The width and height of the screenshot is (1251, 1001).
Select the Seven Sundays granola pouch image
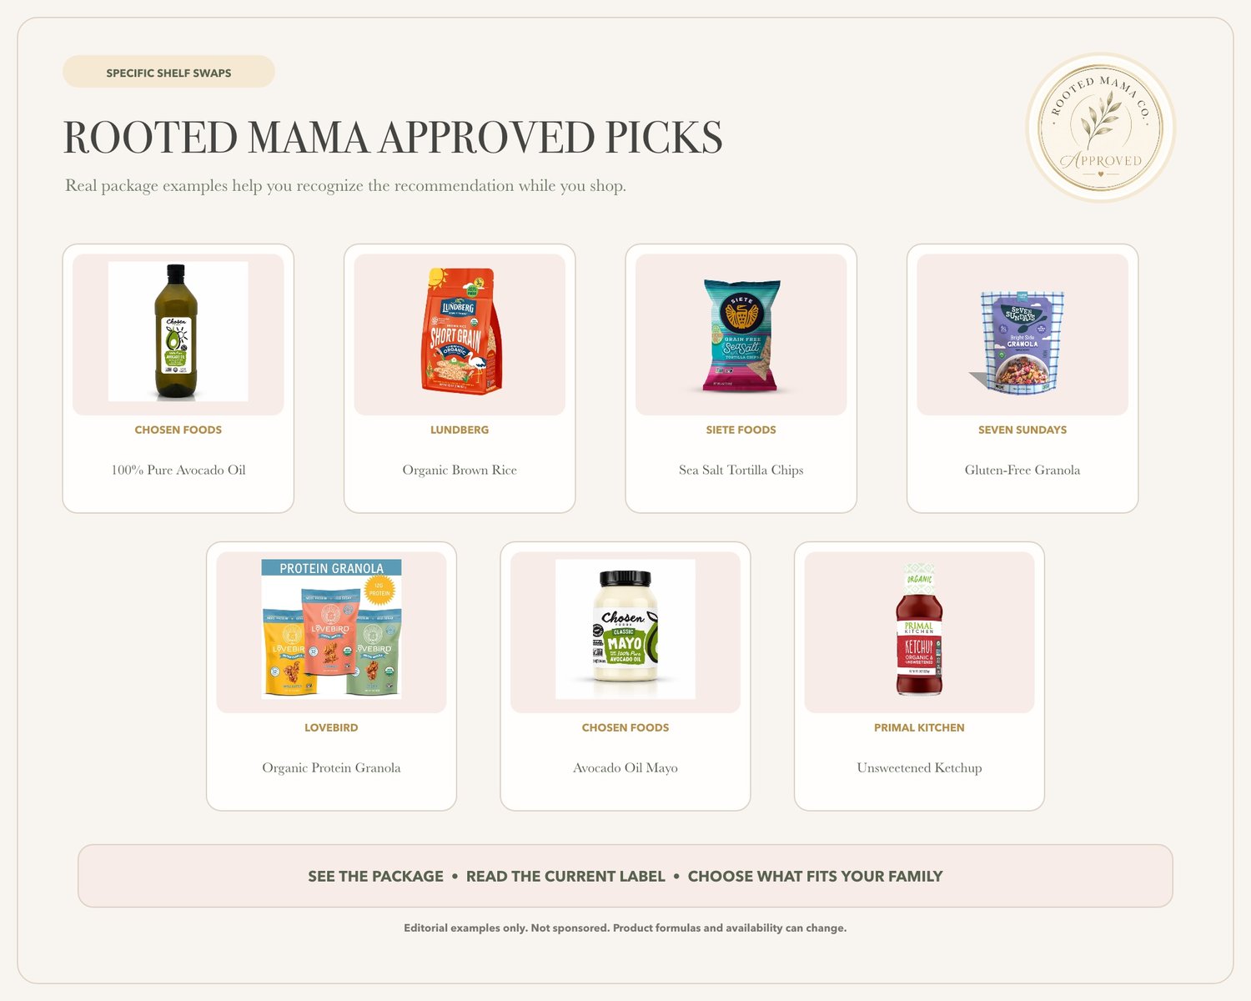[1017, 342]
